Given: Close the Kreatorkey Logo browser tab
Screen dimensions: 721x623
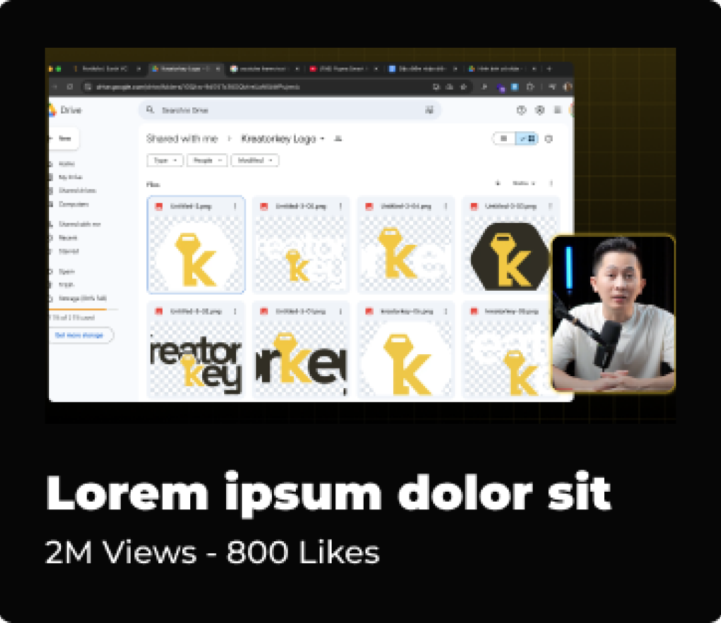Looking at the screenshot, I should coord(217,68).
